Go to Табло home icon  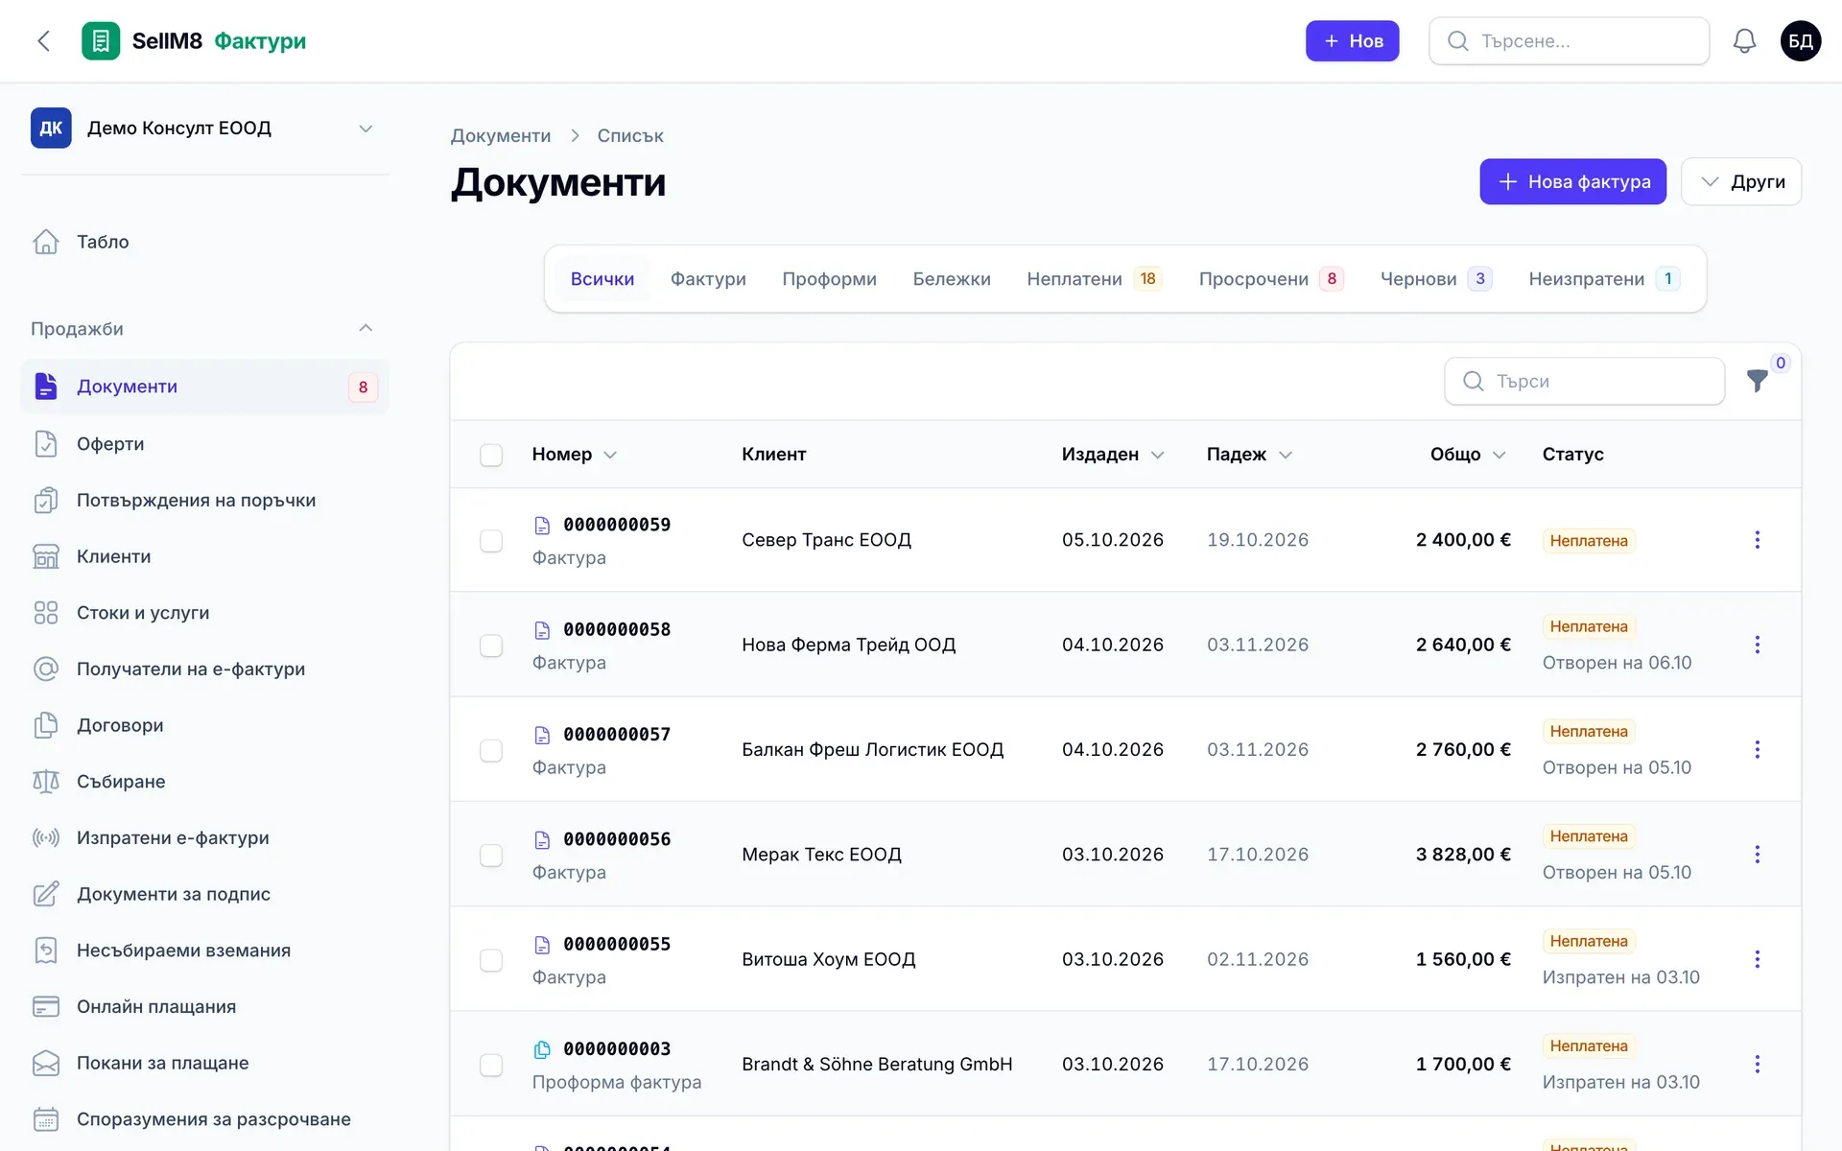tap(46, 242)
